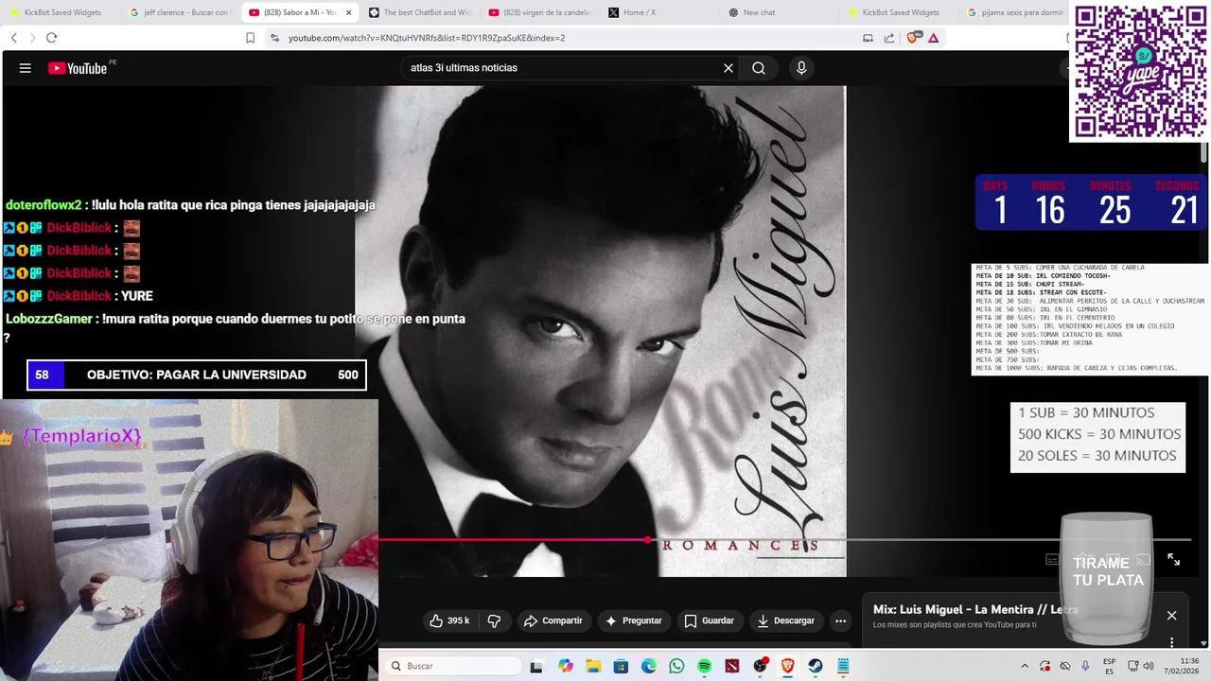Image resolution: width=1211 pixels, height=681 pixels.
Task: Click the Preguntar ask button
Action: (633, 620)
